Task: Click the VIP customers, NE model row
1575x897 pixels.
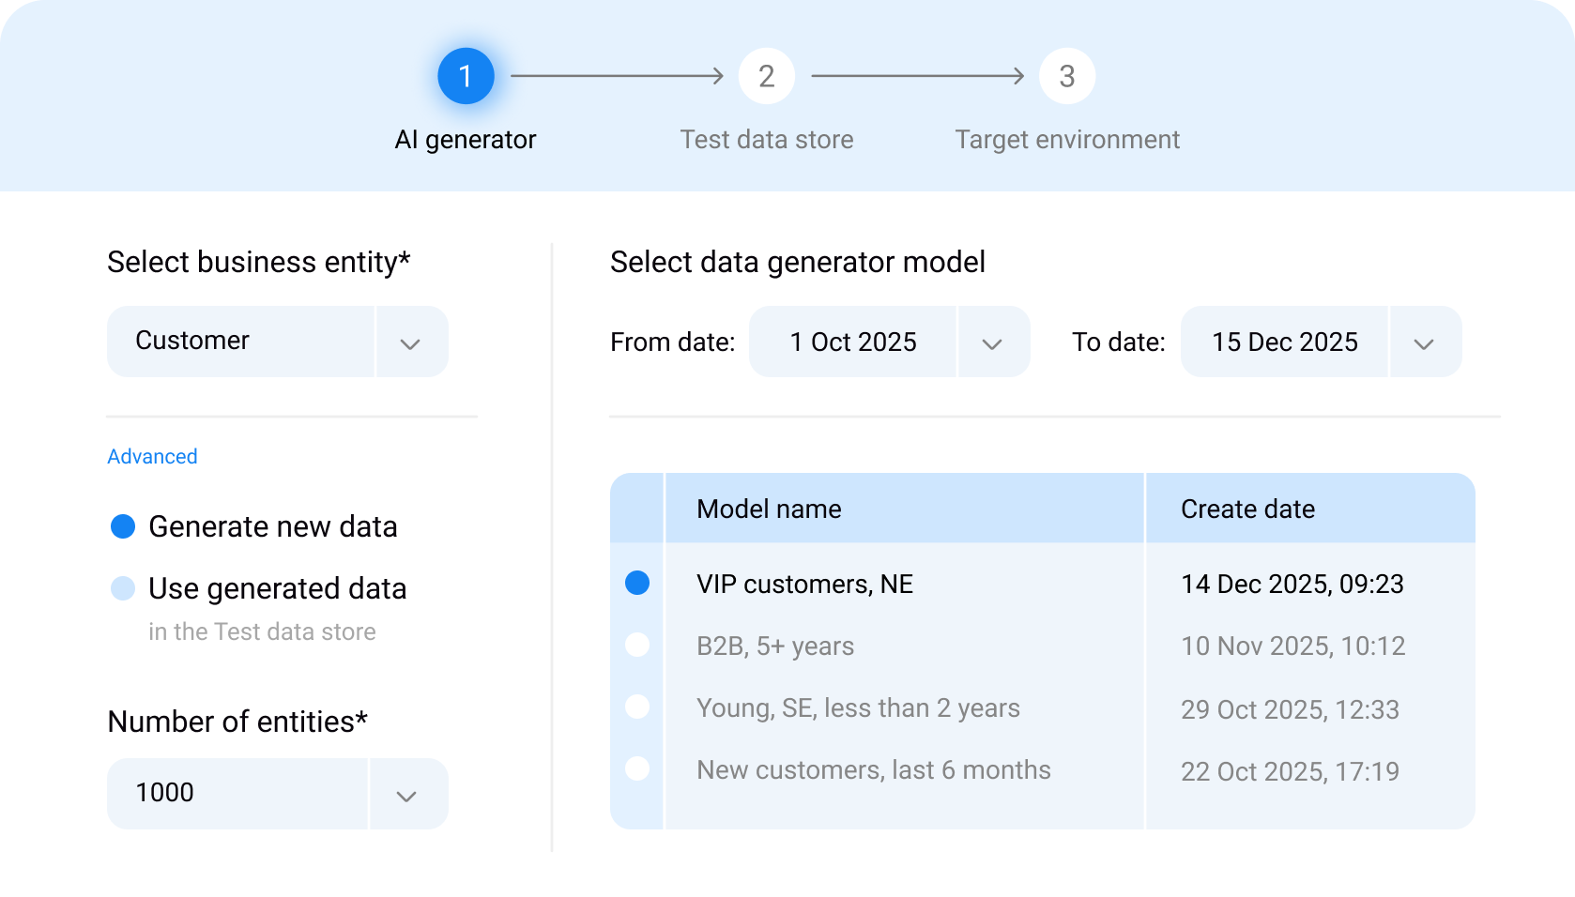Action: pyautogui.click(x=803, y=584)
